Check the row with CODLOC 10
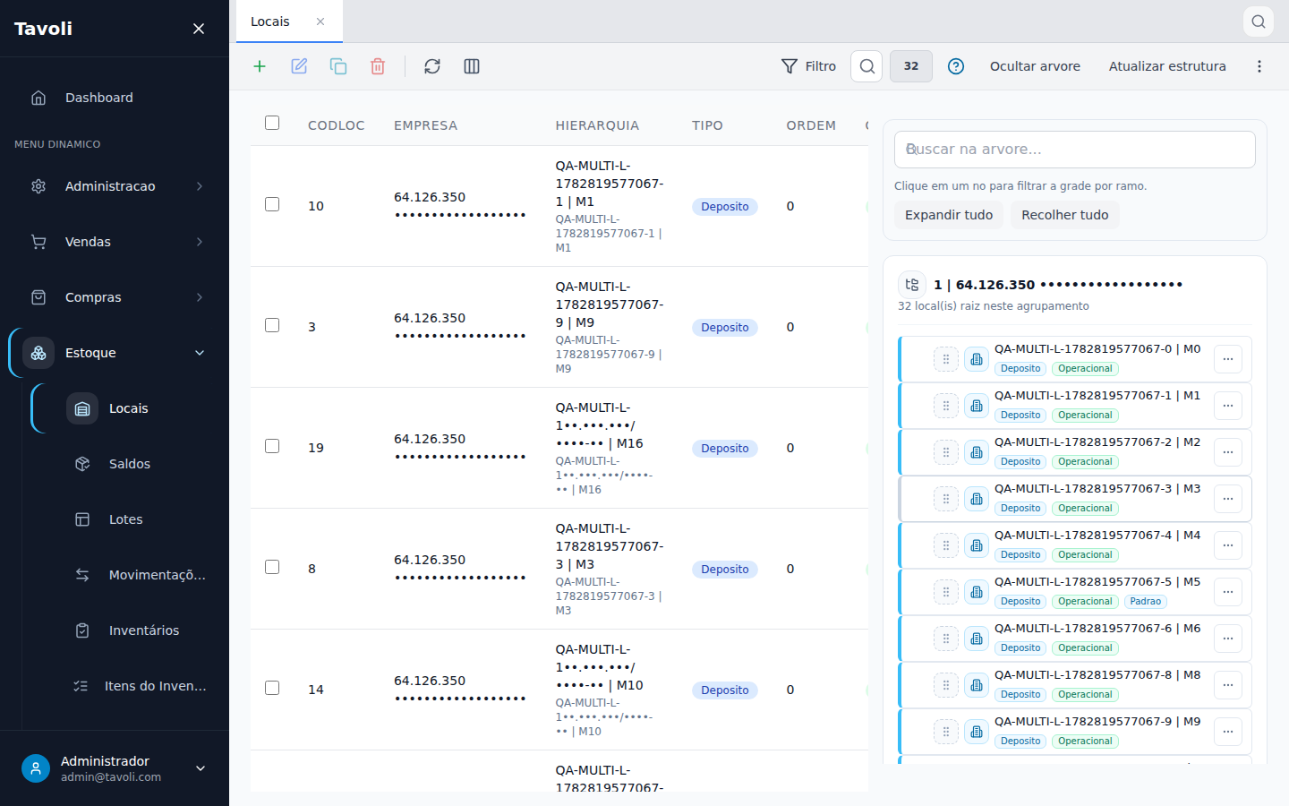Image resolution: width=1289 pixels, height=806 pixels. (x=272, y=204)
